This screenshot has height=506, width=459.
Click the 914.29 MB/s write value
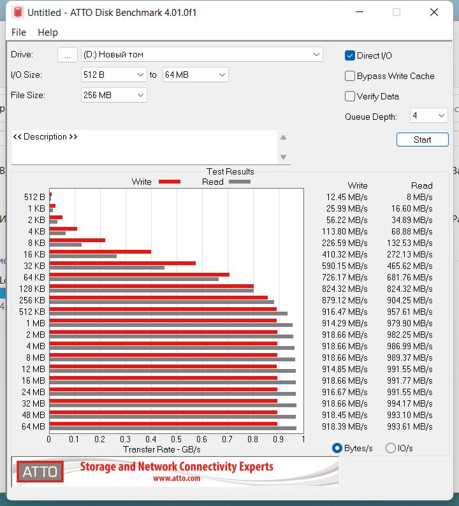(345, 323)
